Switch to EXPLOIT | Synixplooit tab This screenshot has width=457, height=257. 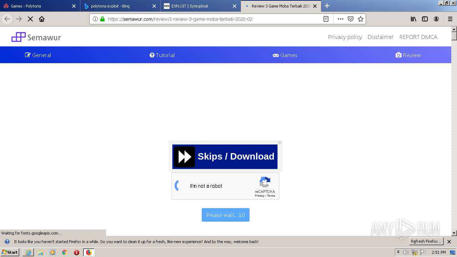point(200,6)
